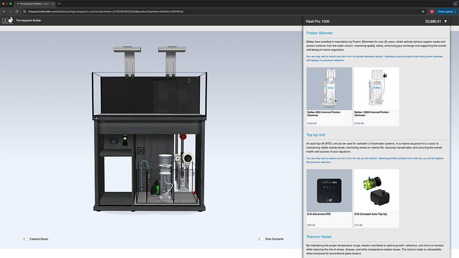
Task: Select the Deltec 600i Internal Protein Skimmer
Action: click(329, 96)
